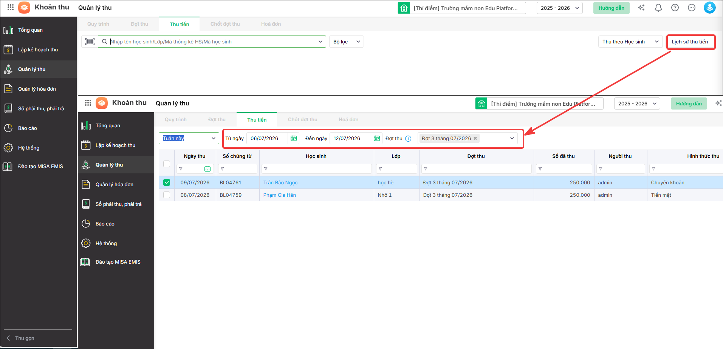Remove the Đợt 3 tháng 07/2026 tag
723x349 pixels.
click(475, 138)
